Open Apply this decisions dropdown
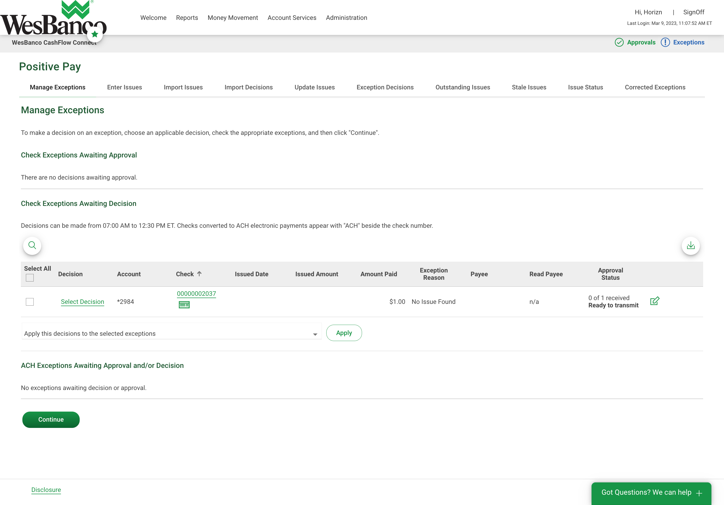The image size is (724, 505). [171, 333]
